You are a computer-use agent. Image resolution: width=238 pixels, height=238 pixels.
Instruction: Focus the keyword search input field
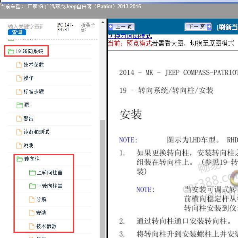pyautogui.click(x=25, y=27)
